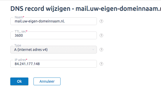Click the 'Type' field label
The height and width of the screenshot is (93, 161).
click(18, 45)
